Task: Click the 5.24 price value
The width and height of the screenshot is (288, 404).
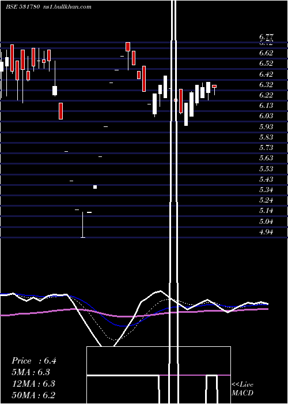Action: [266, 200]
